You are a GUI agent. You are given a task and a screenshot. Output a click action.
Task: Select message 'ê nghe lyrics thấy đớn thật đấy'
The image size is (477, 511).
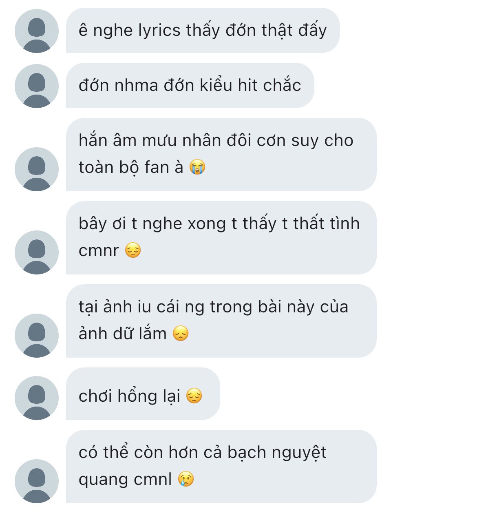(203, 31)
